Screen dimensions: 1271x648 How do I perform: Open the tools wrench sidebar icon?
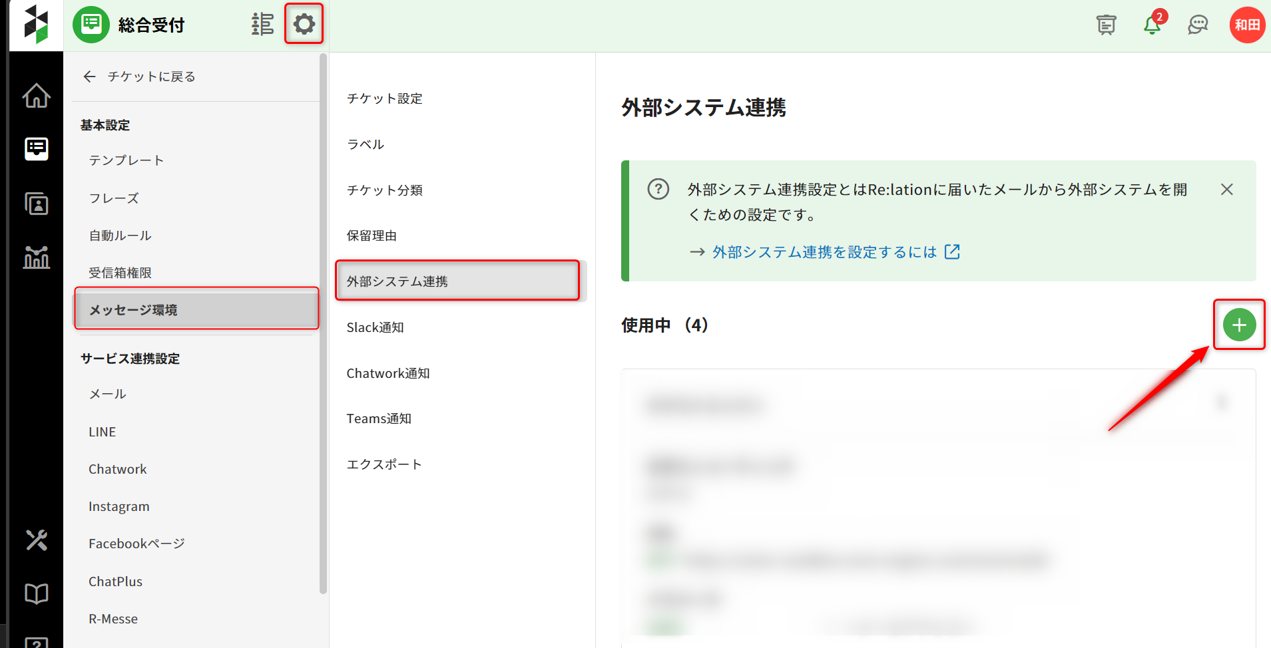pos(36,540)
